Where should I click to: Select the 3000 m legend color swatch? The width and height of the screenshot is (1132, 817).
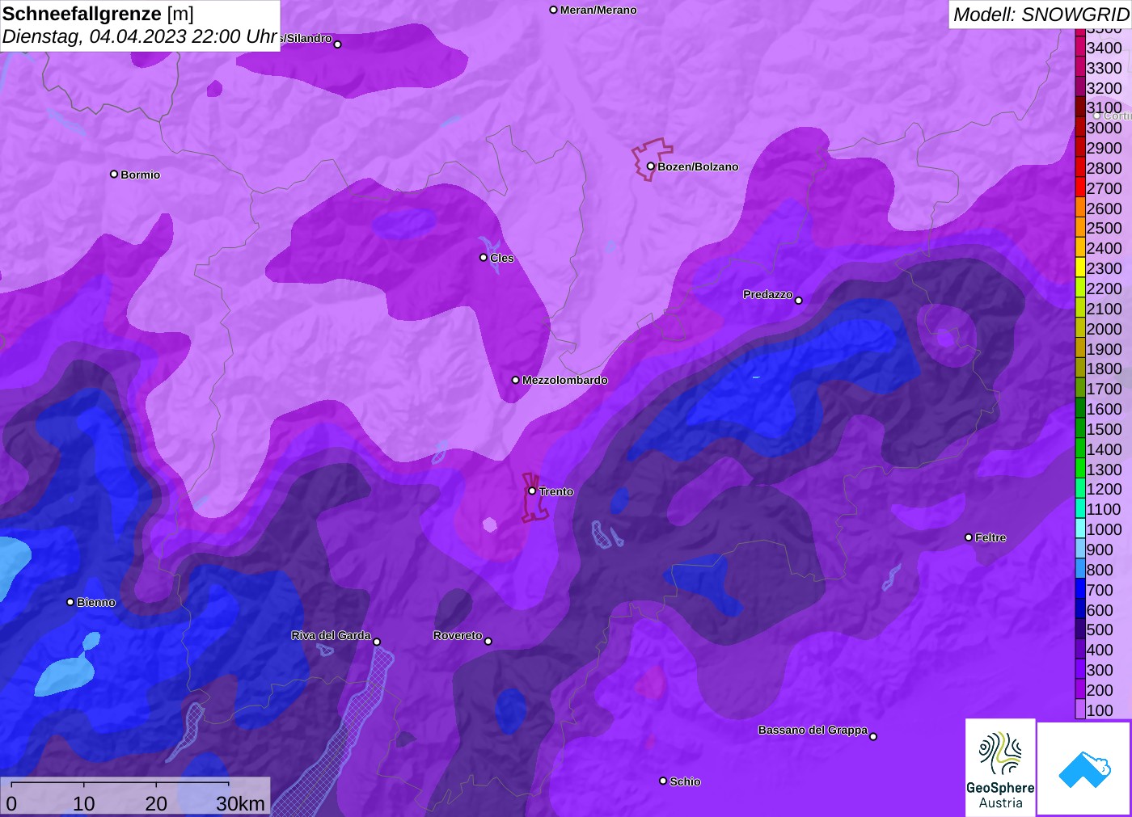1080,128
